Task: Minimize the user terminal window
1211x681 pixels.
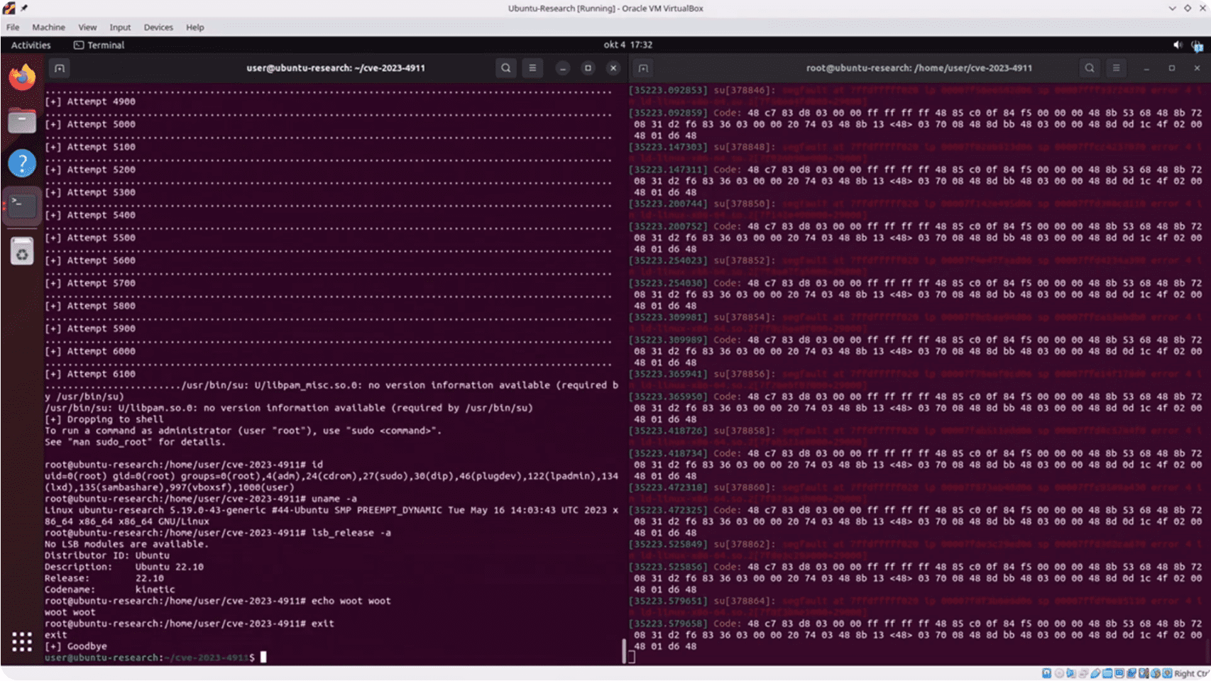Action: pyautogui.click(x=562, y=68)
